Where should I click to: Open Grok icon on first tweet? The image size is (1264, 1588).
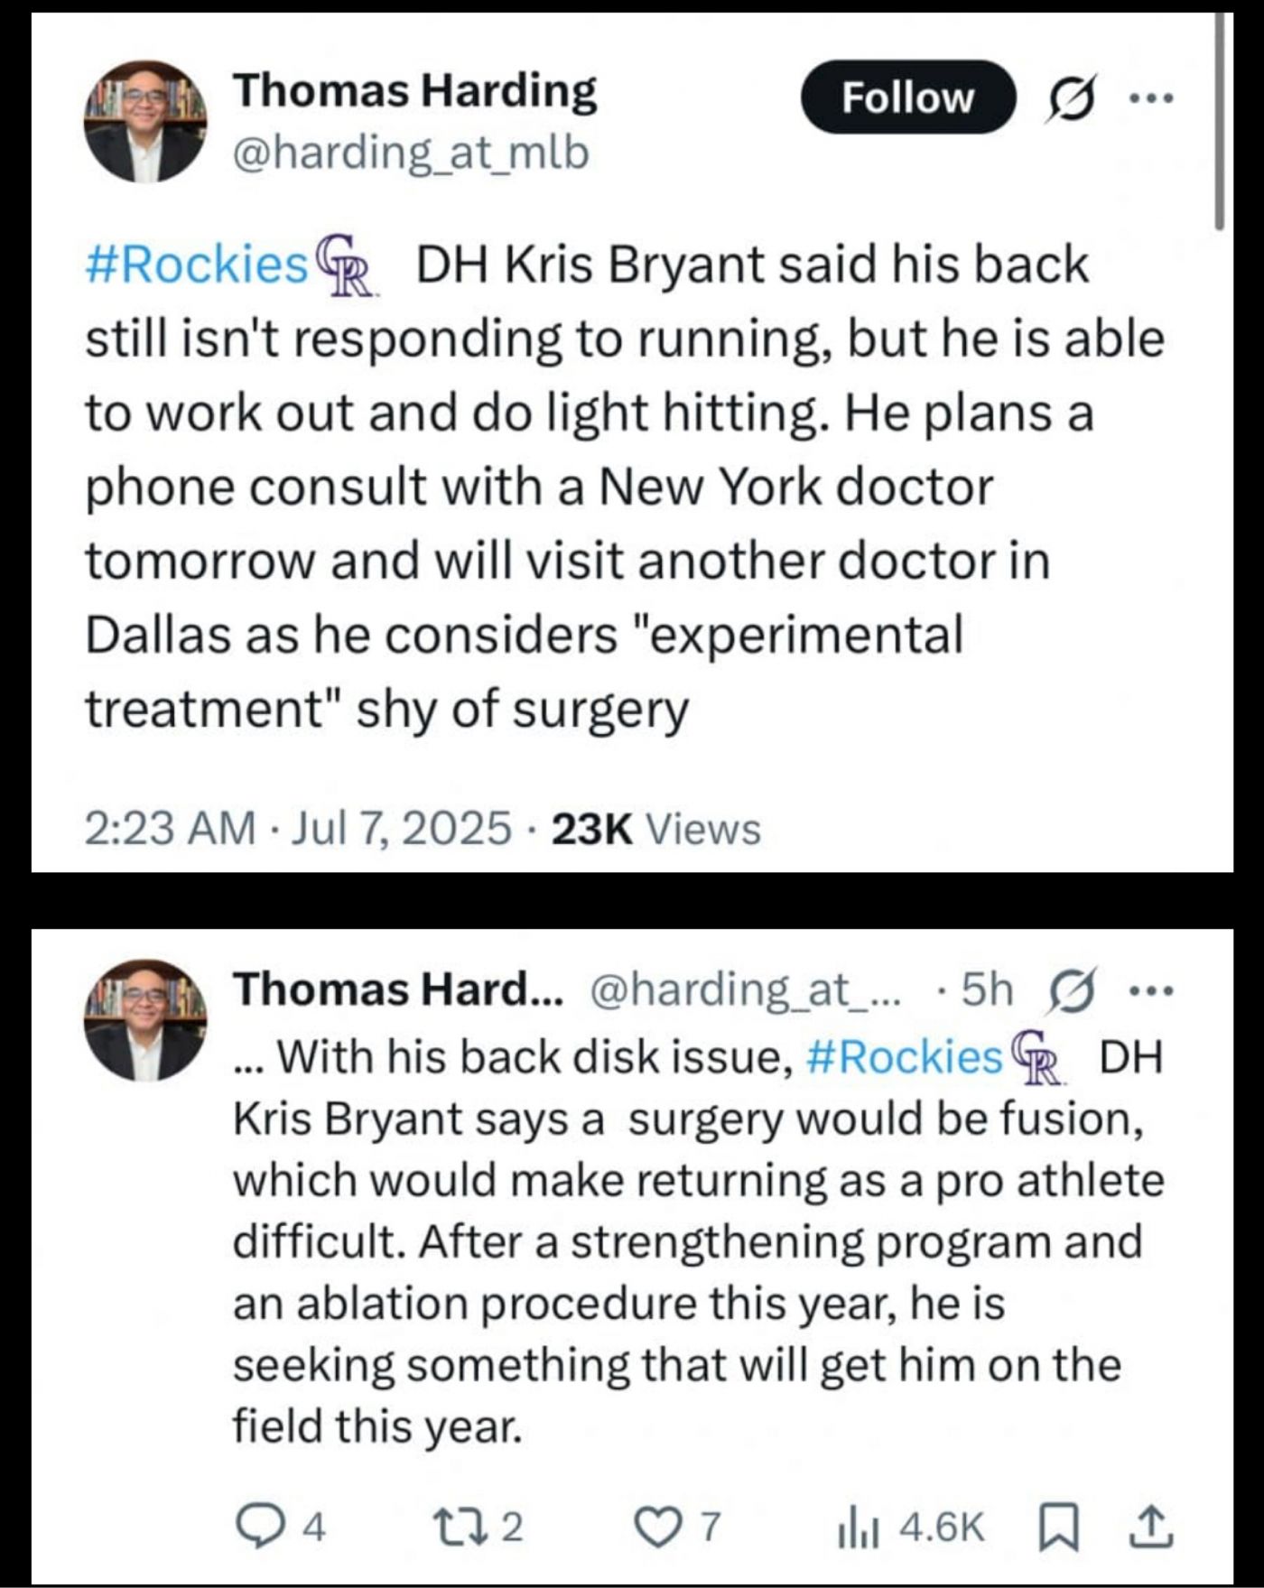[1067, 98]
